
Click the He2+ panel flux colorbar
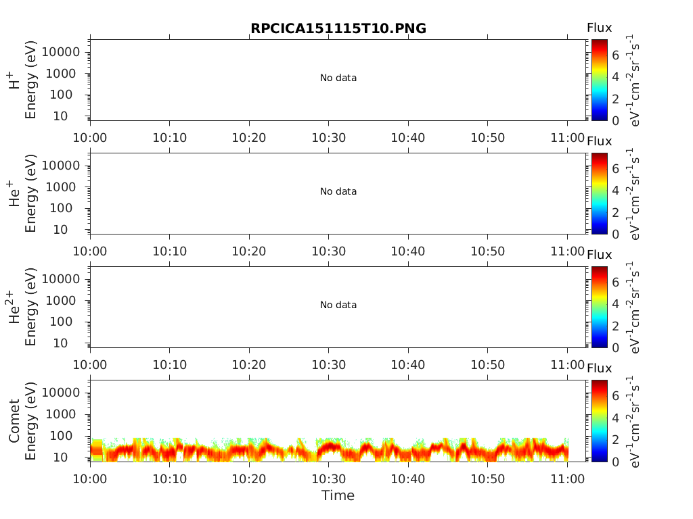600,307
